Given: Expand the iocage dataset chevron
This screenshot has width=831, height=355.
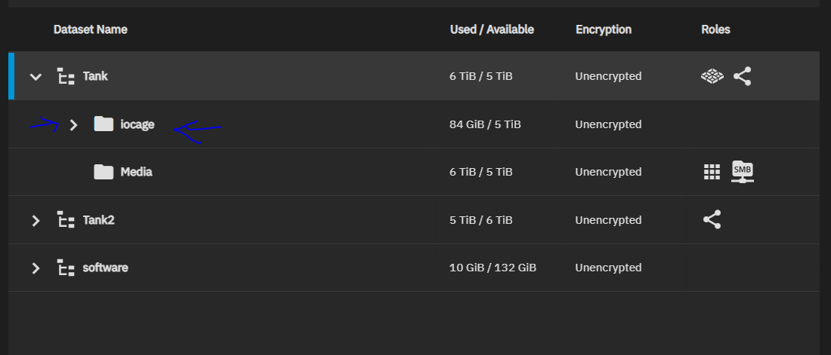Looking at the screenshot, I should [73, 124].
